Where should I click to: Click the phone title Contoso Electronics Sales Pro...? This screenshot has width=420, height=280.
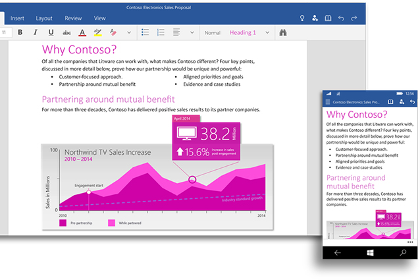pos(356,102)
